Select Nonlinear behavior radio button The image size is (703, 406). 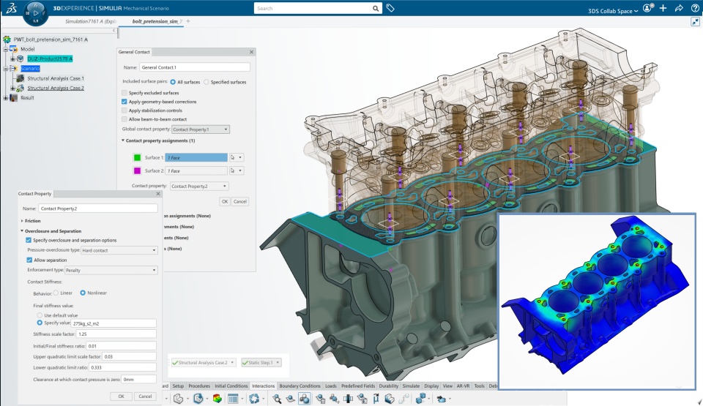pos(83,293)
